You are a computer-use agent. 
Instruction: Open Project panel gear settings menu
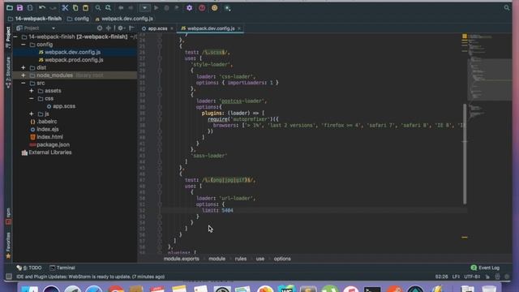click(121, 28)
